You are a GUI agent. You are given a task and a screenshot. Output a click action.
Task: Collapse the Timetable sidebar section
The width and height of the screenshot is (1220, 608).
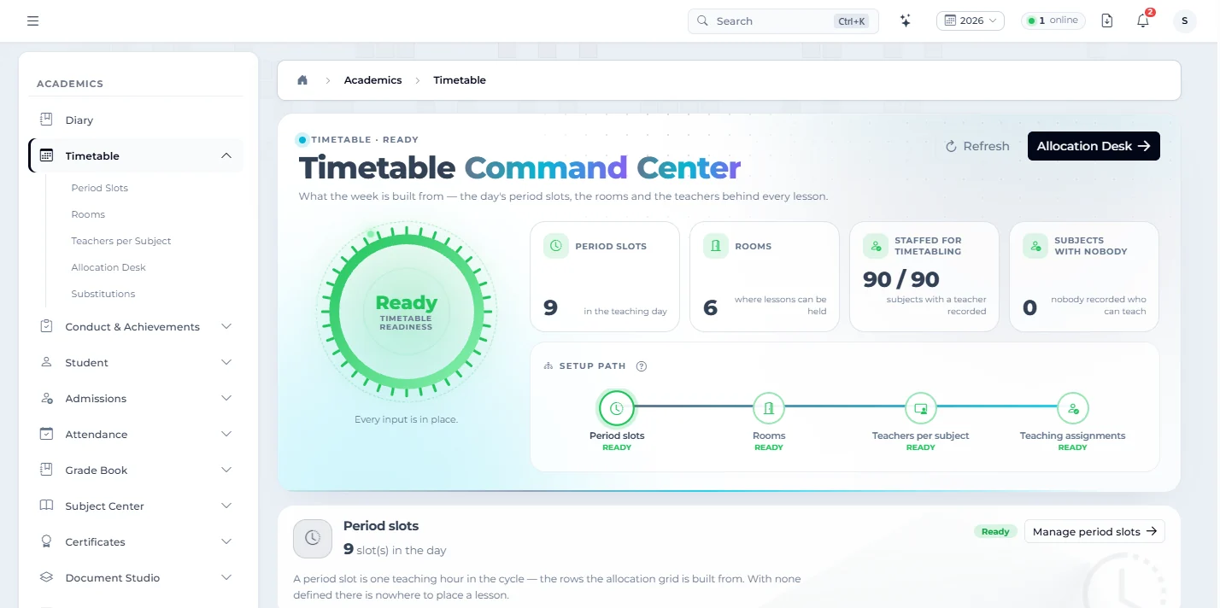pyautogui.click(x=226, y=155)
